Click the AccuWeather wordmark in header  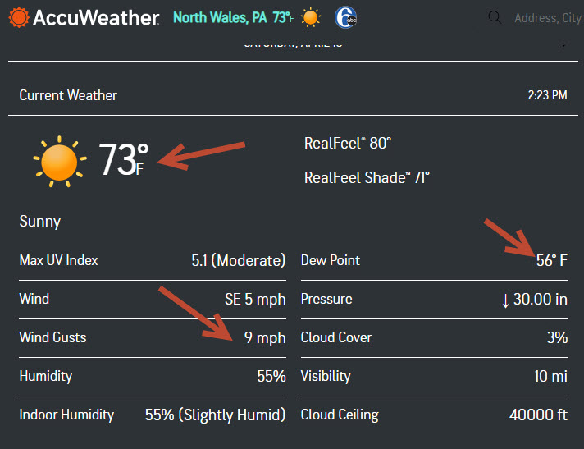click(95, 17)
